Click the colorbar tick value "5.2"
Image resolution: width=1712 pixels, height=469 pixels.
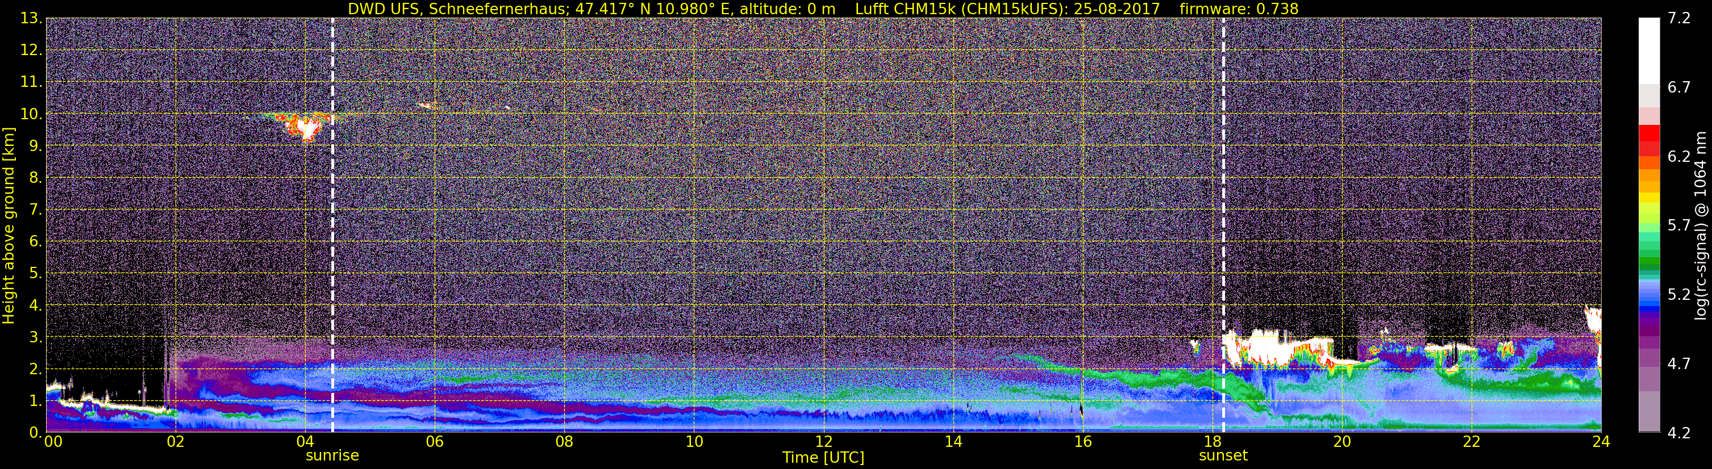[x=1679, y=295]
